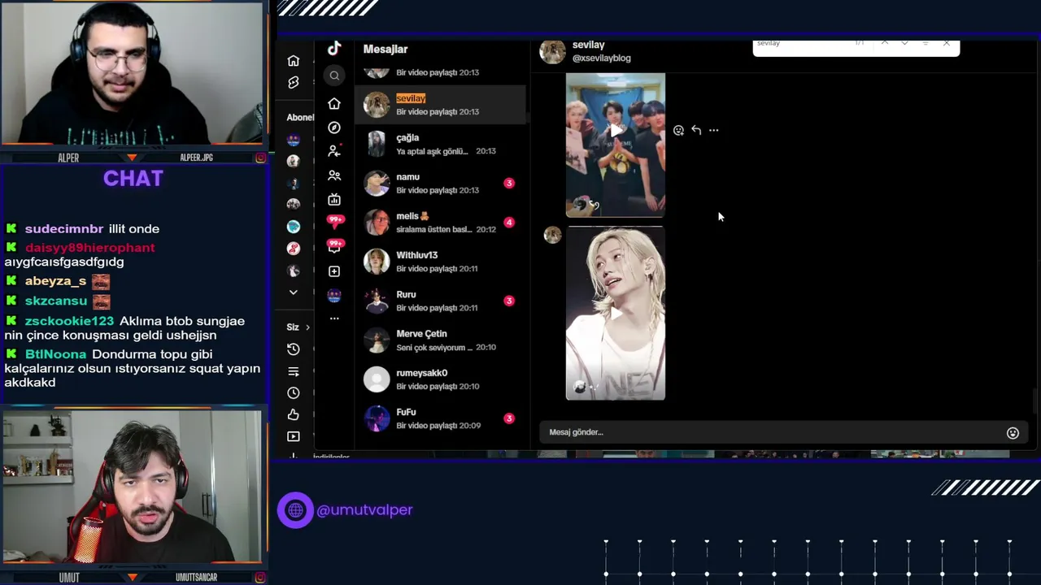The width and height of the screenshot is (1041, 585).
Task: Click chat username sudecimnbr
Action: [64, 229]
